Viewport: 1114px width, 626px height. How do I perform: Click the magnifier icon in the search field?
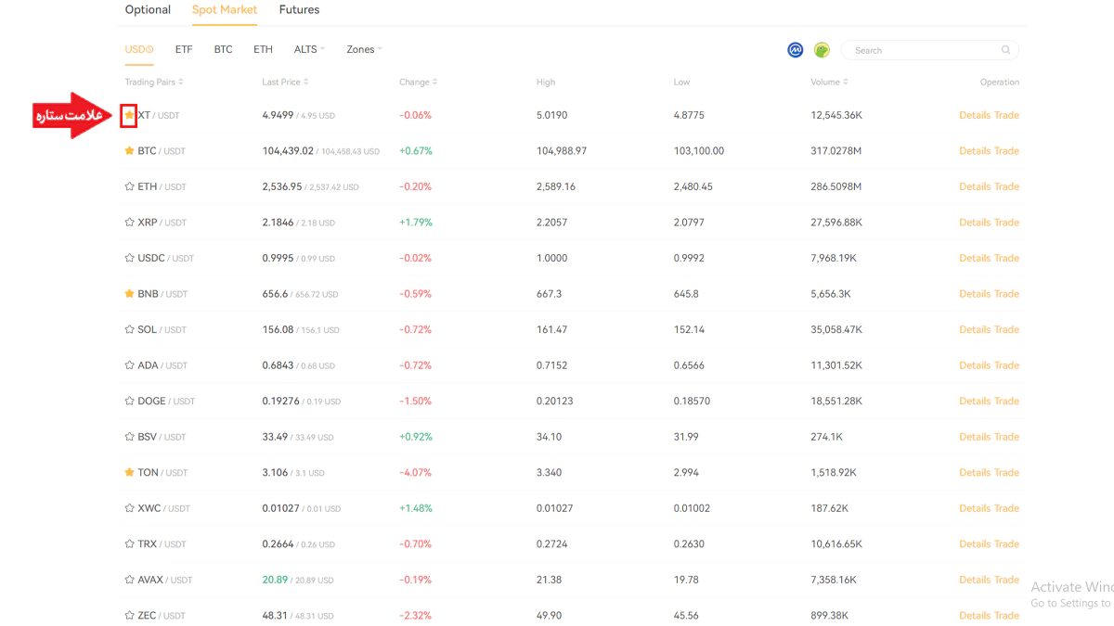pos(1005,50)
